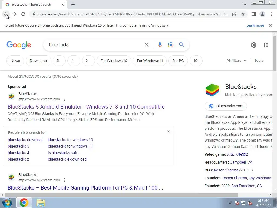The height and width of the screenshot is (208, 277).
Task: Select the 4 filter chip
Action: pyautogui.click(x=74, y=61)
